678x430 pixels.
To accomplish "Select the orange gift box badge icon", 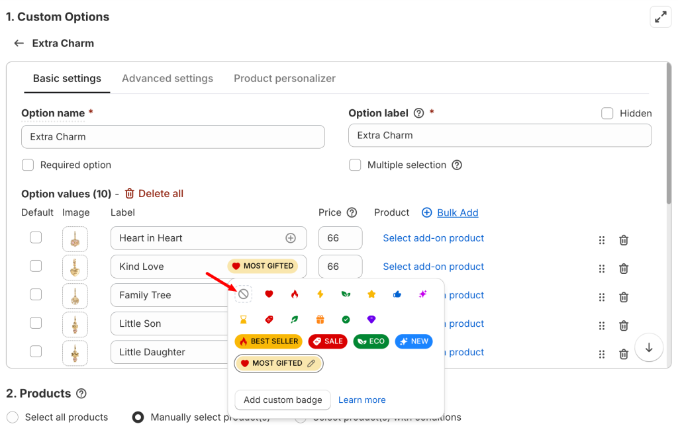I will point(320,320).
